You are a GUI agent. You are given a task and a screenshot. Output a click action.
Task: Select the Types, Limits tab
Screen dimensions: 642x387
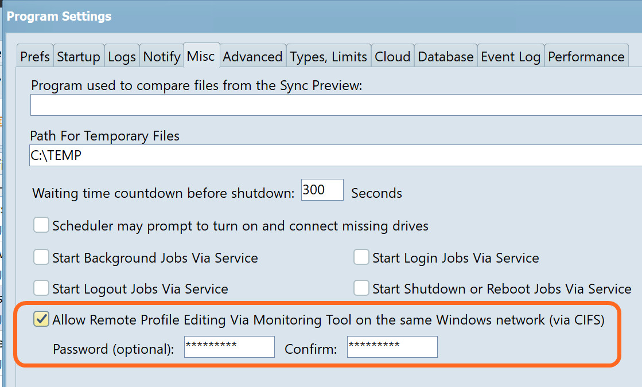pos(328,56)
